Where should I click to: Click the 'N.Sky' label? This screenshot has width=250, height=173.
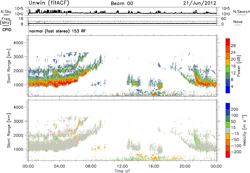point(6,12)
